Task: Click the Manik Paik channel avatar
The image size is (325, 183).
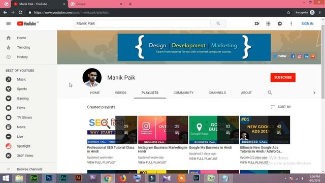Action: click(x=92, y=78)
